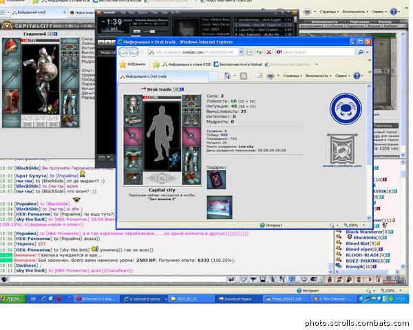Click the Print icon in popup IE command bar
The height and width of the screenshot is (330, 413).
271,76
